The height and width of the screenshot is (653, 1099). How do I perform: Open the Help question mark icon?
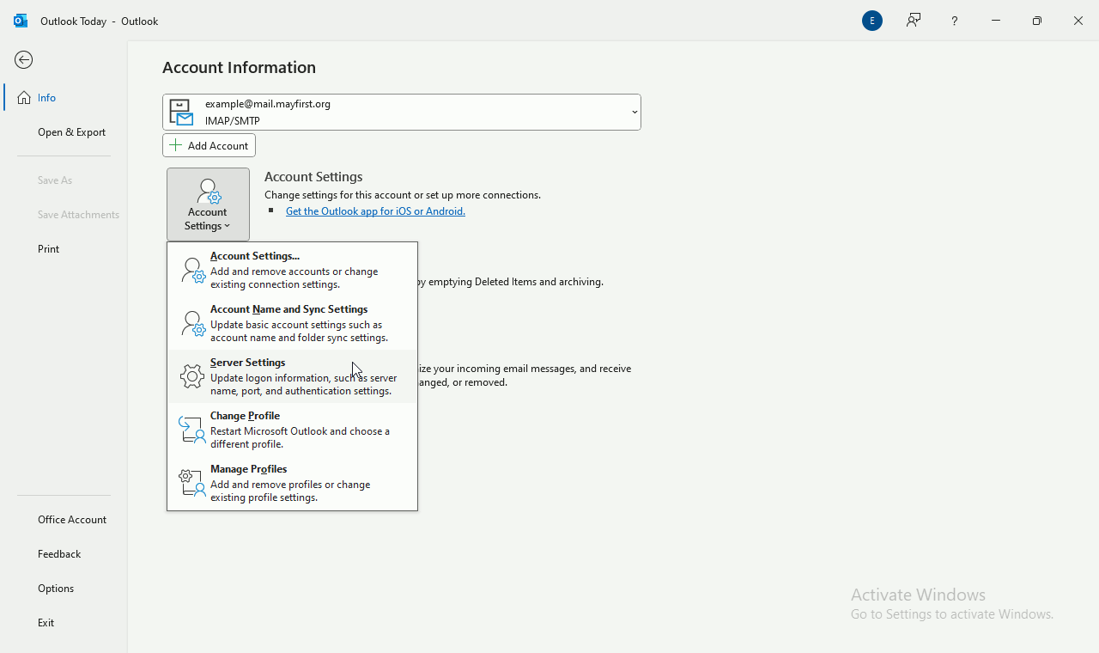pyautogui.click(x=955, y=21)
